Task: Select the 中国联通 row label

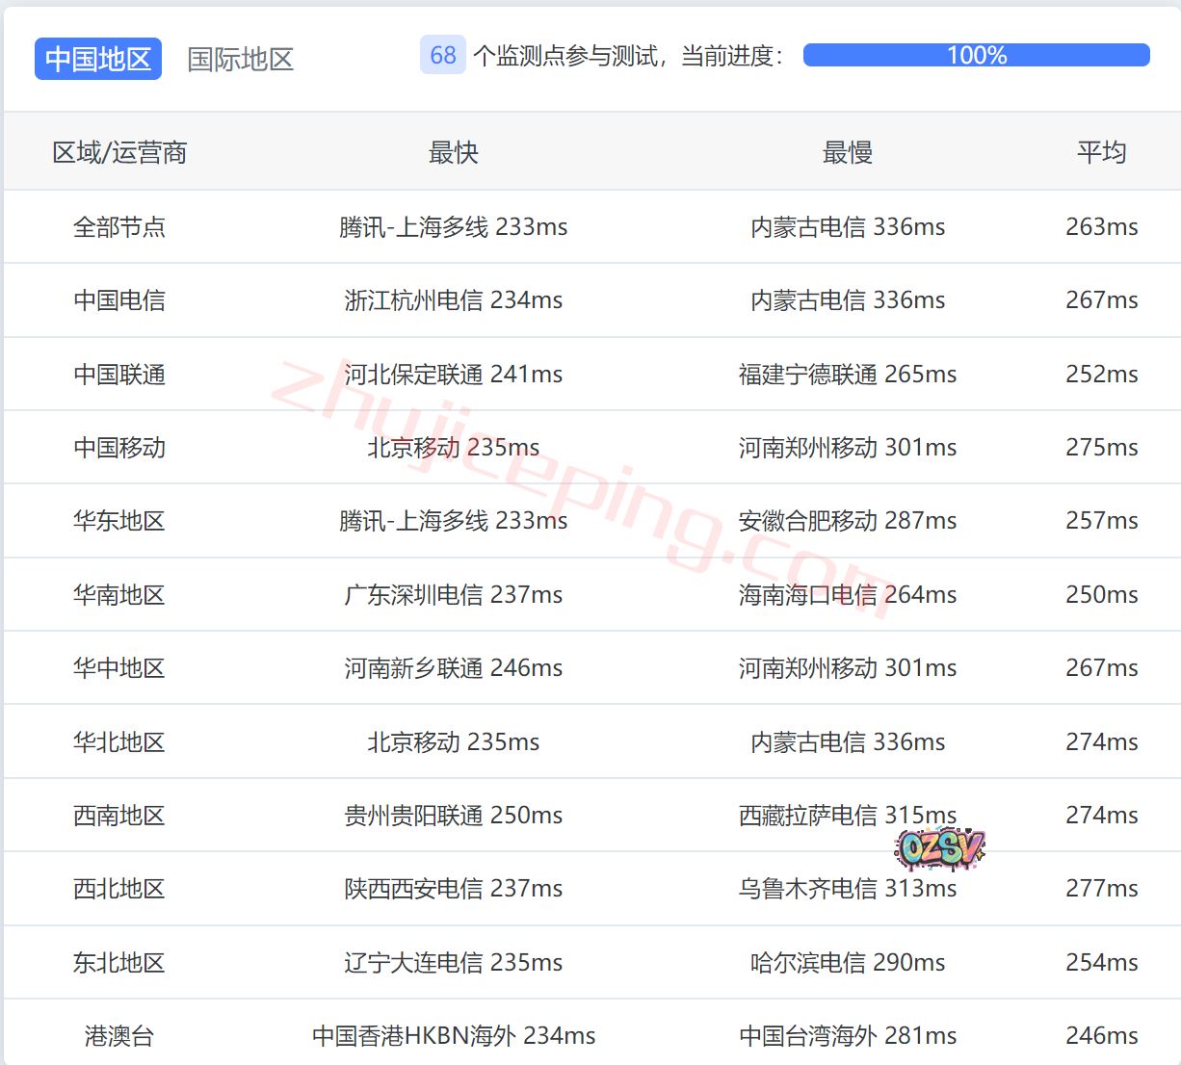Action: (x=119, y=374)
